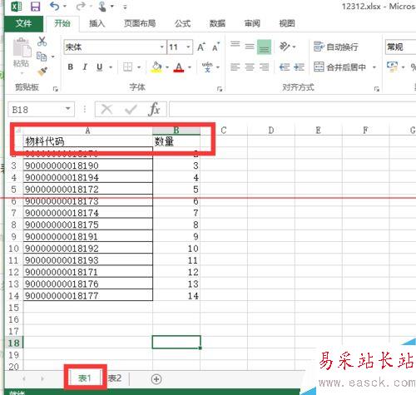
Task: Switch to the 插入 tab
Action: (97, 23)
